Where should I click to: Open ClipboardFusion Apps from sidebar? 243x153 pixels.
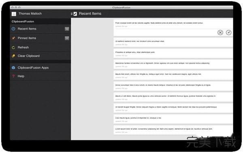click(x=40, y=68)
